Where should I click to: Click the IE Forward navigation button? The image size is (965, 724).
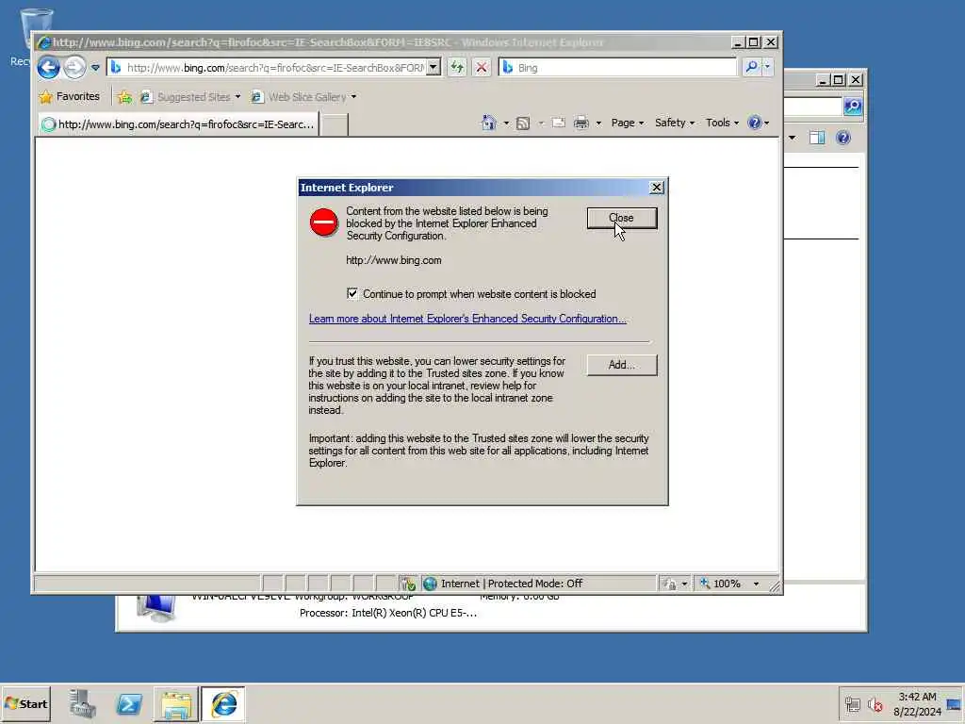(74, 67)
